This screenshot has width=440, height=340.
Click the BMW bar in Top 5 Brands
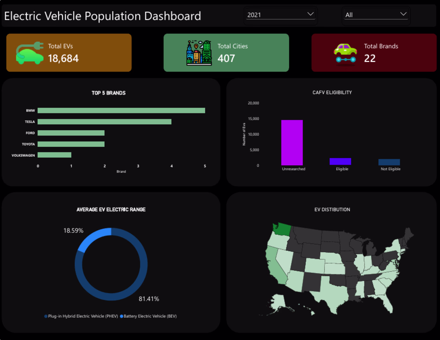[x=121, y=111]
